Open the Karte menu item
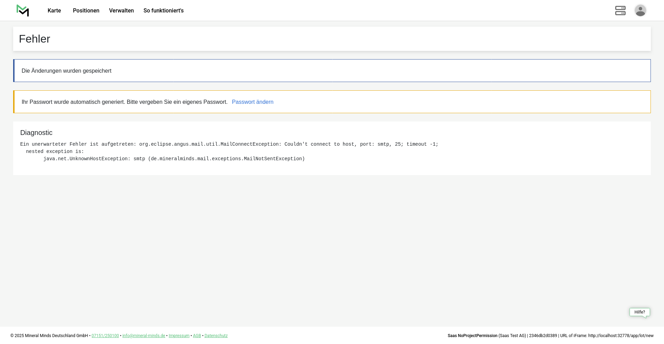The width and height of the screenshot is (664, 344). pyautogui.click(x=54, y=11)
